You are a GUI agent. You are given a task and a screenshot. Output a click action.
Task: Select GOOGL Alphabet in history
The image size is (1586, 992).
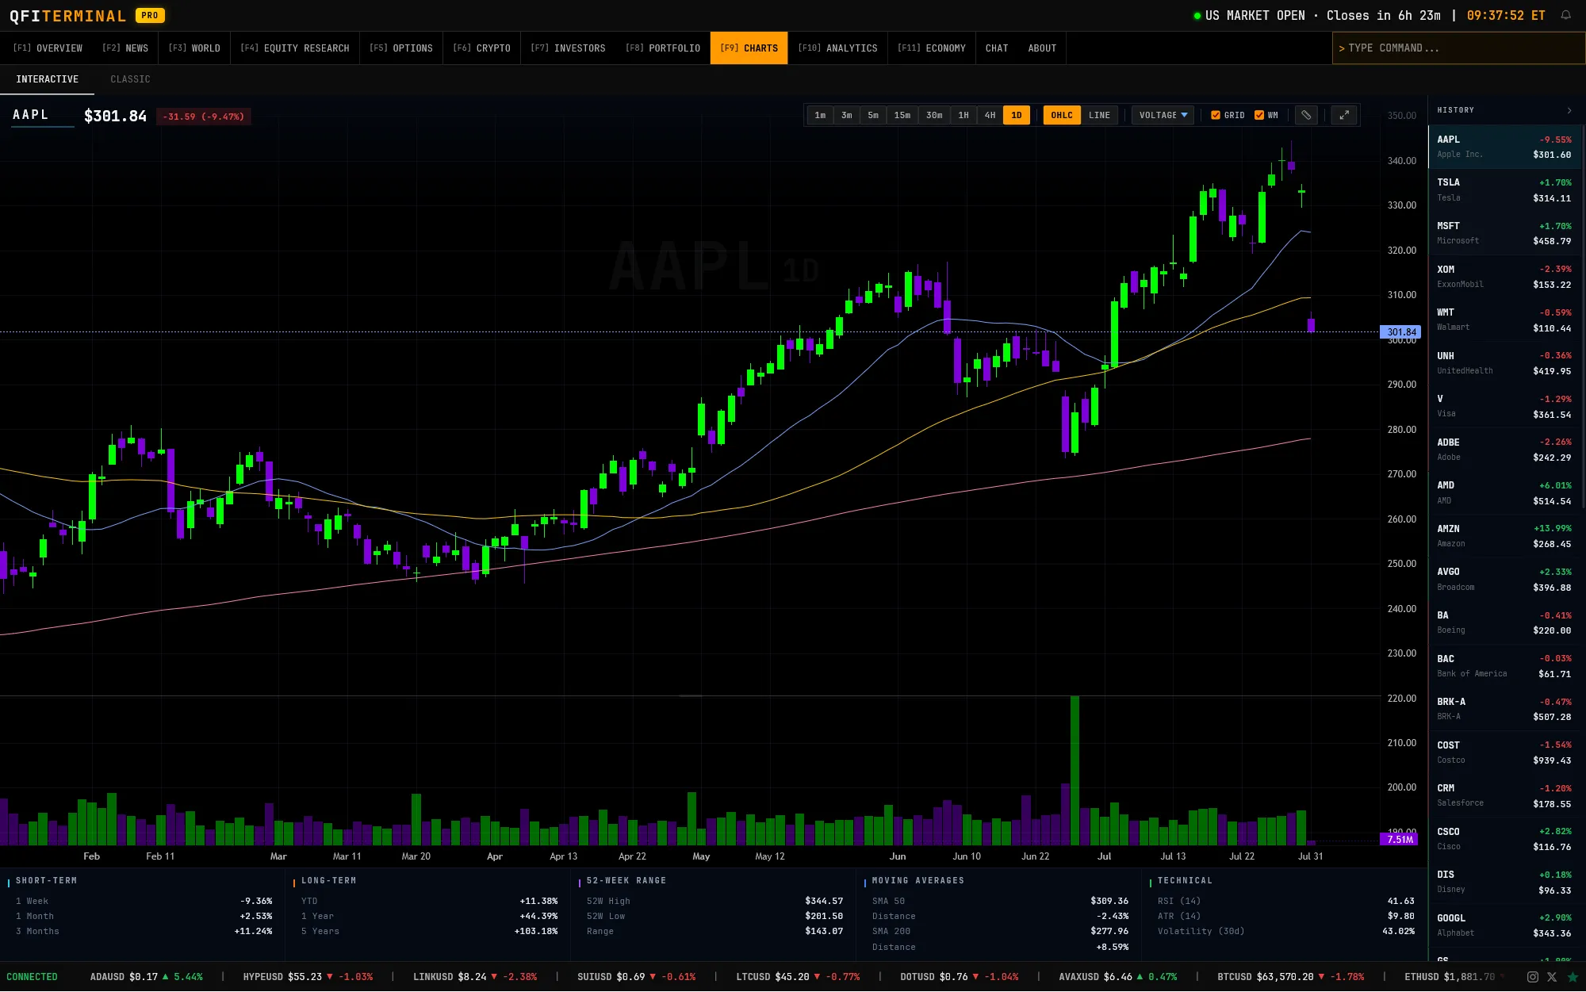[x=1504, y=925]
